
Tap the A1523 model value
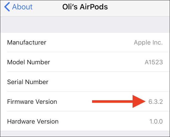click(x=154, y=62)
